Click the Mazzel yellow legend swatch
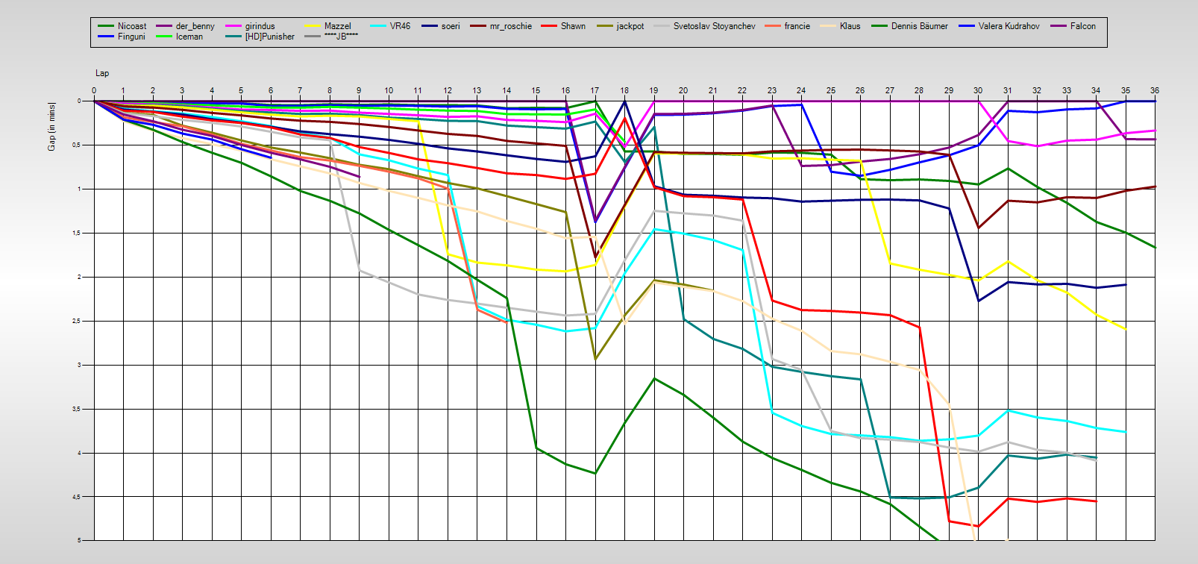 [x=313, y=26]
